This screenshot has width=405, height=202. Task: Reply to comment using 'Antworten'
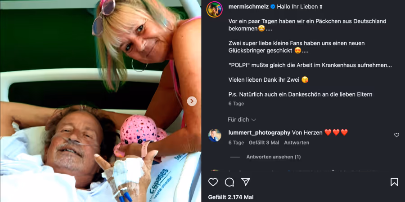pos(297,143)
